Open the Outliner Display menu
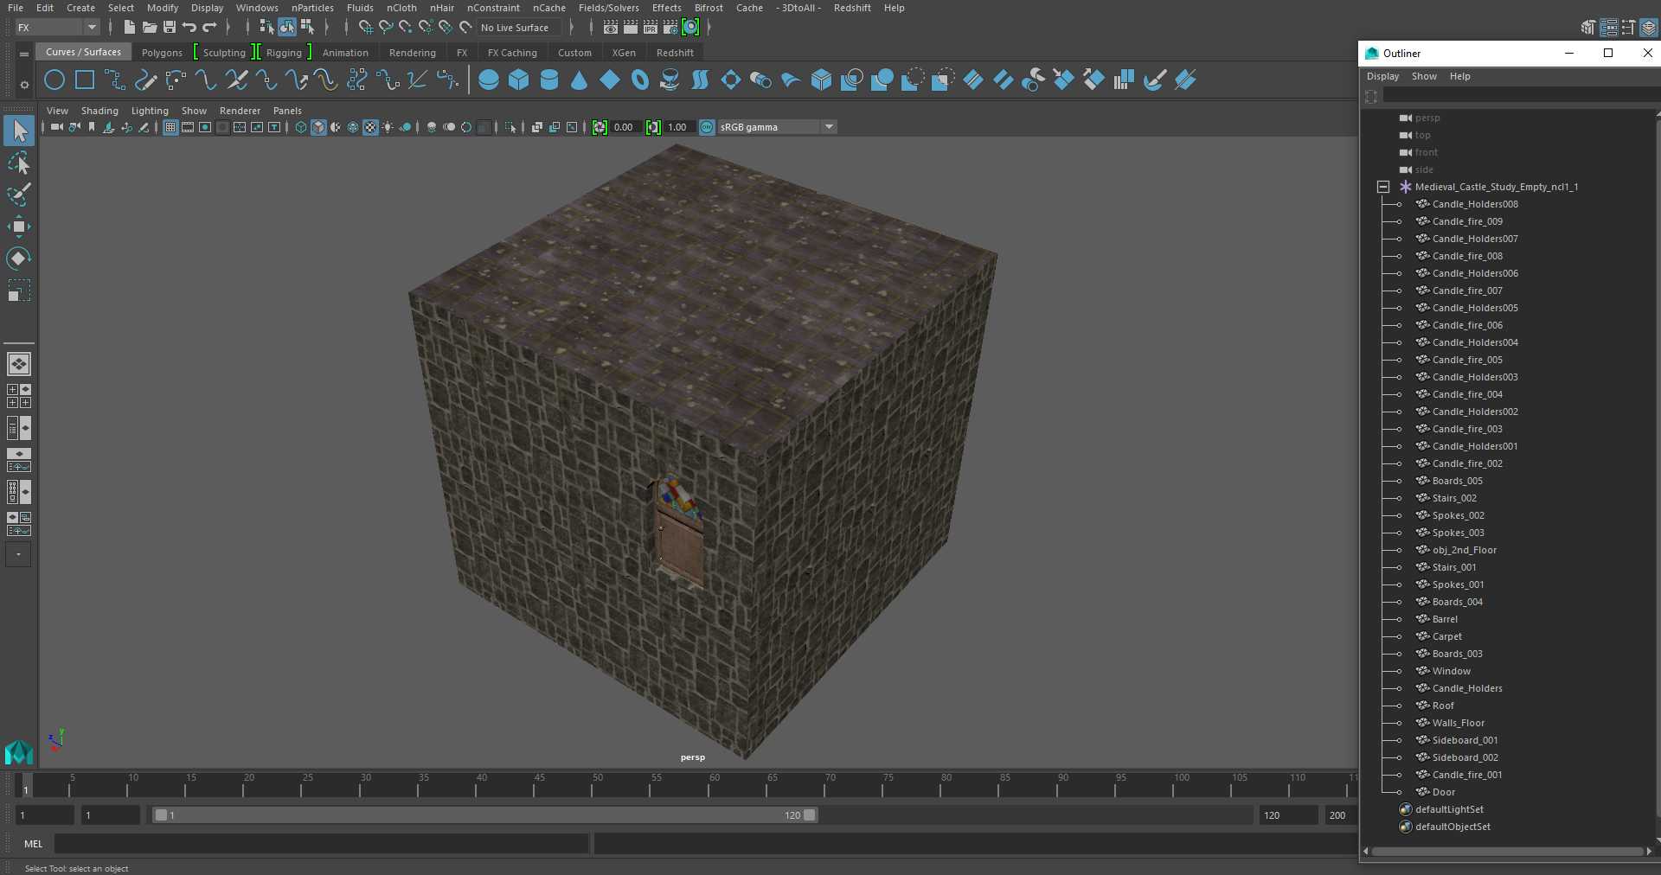 click(x=1382, y=76)
